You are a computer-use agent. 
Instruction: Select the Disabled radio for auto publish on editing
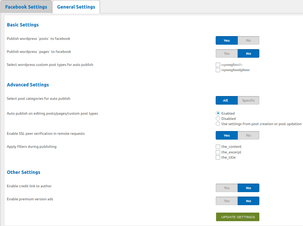coord(218,118)
